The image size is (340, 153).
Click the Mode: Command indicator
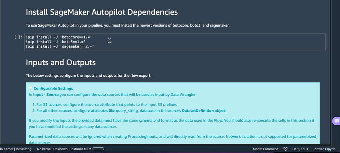click(266, 149)
